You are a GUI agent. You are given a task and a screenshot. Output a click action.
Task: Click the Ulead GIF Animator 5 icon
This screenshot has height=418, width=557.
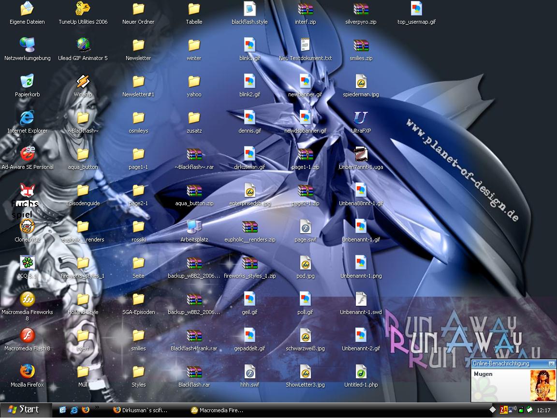pos(83,45)
